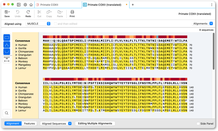Toggle the sidebar panel icon
This screenshot has width=218, height=131.
[19, 5]
